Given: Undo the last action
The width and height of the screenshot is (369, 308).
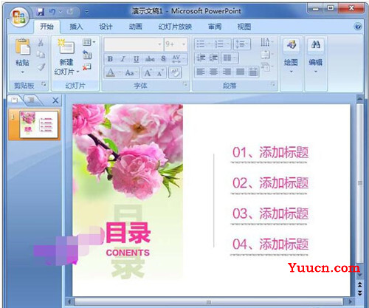Looking at the screenshot, I should click(52, 11).
